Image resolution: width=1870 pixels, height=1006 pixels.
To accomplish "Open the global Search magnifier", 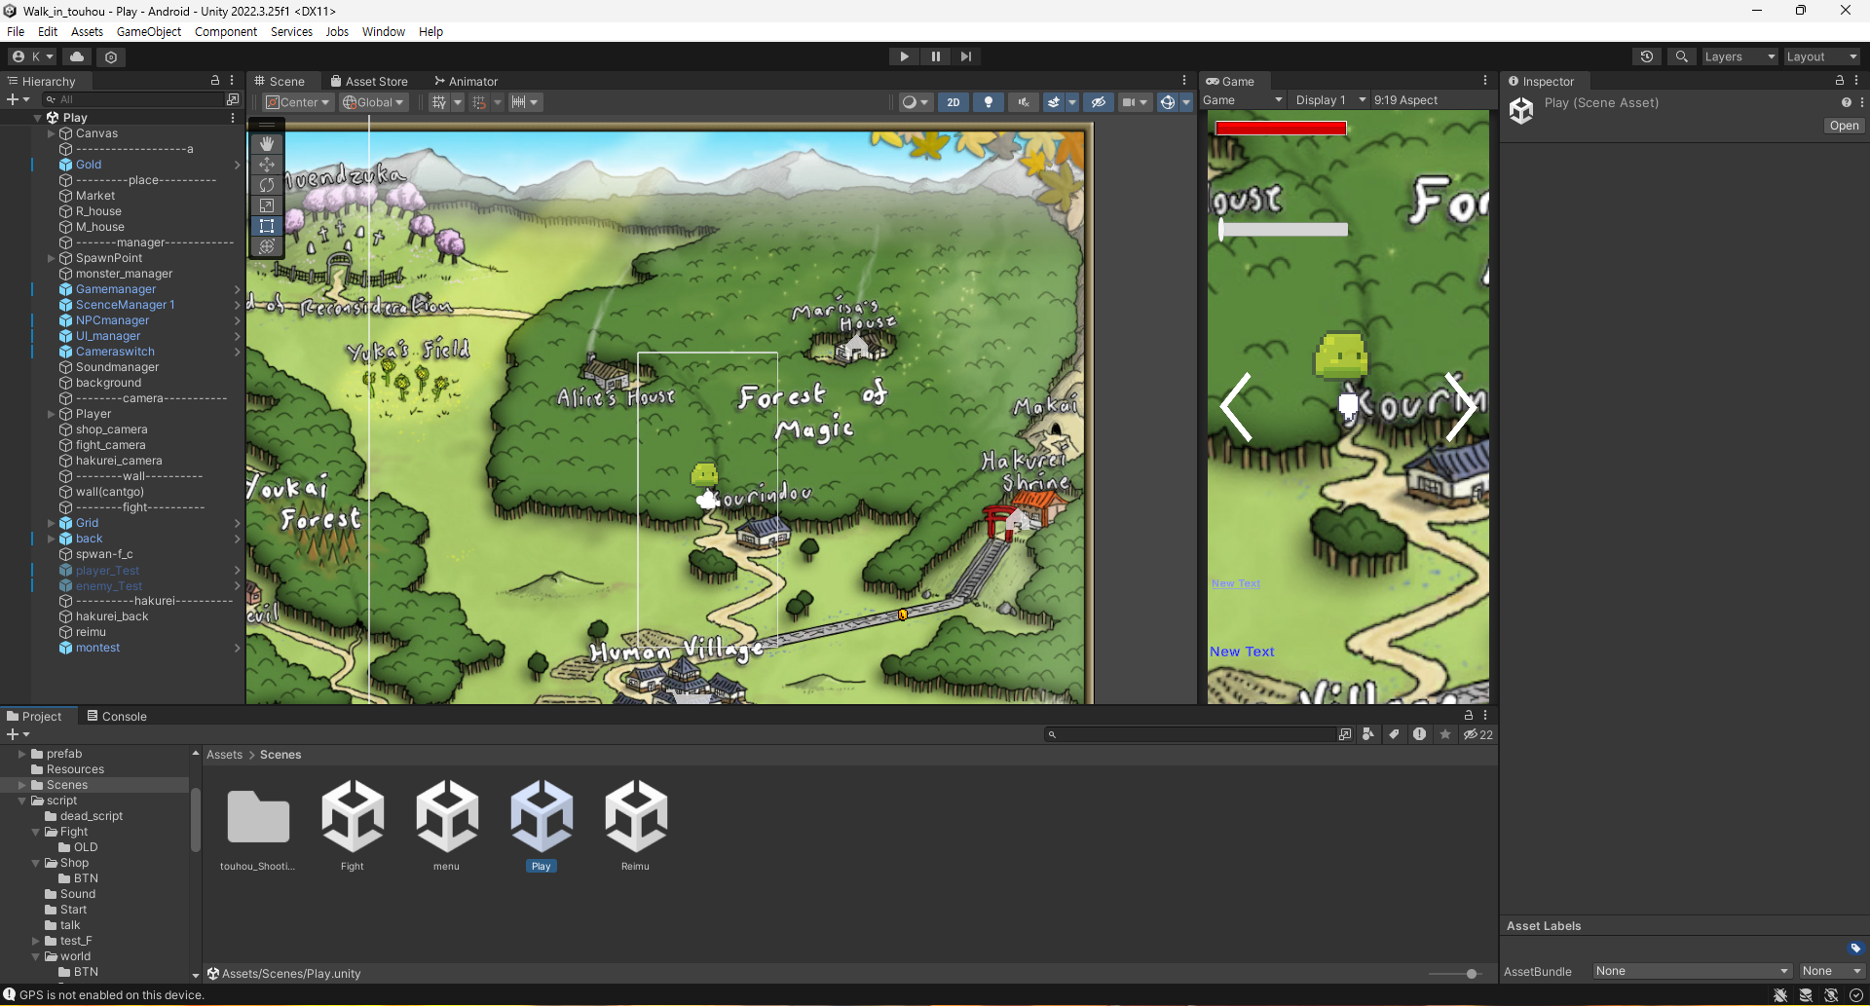I will click(x=1682, y=56).
